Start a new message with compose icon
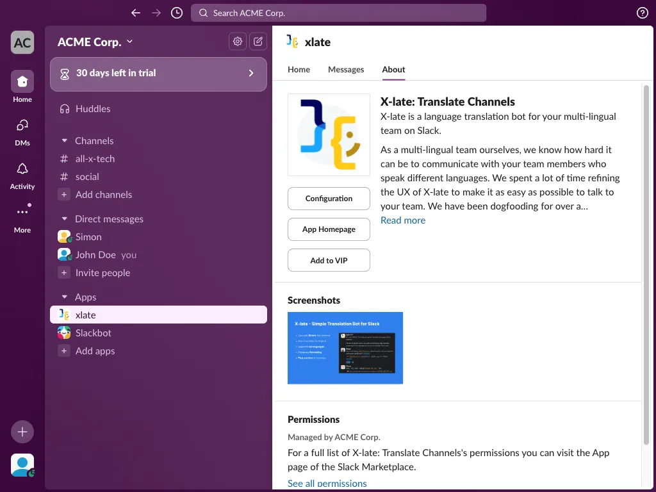This screenshot has width=656, height=492. tap(258, 42)
